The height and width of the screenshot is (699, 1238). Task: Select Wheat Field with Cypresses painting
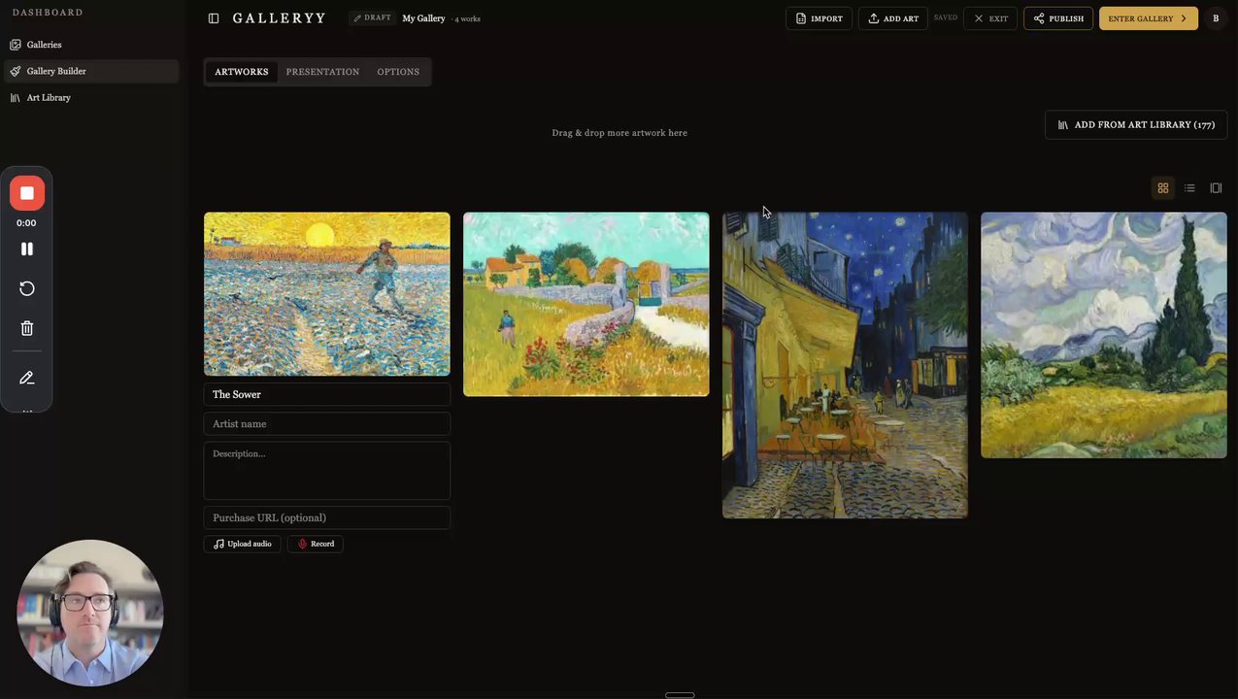tap(1104, 335)
